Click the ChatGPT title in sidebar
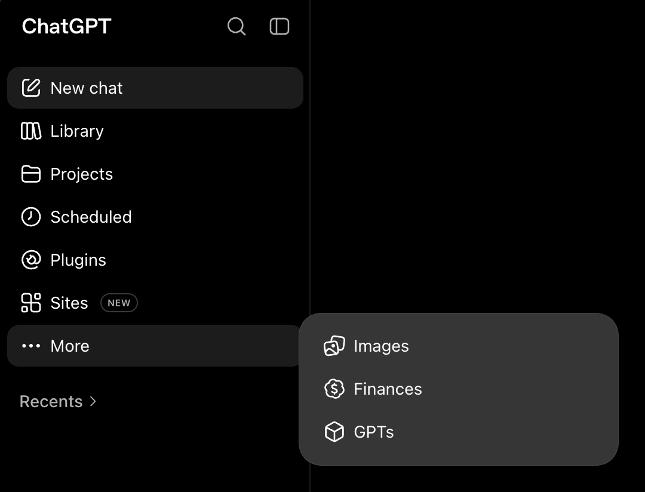 point(67,26)
